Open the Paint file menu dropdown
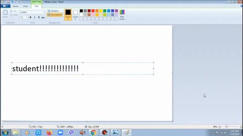 5,6
